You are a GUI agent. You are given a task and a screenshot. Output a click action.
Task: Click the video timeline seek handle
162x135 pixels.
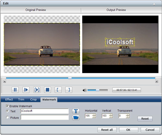(70, 78)
